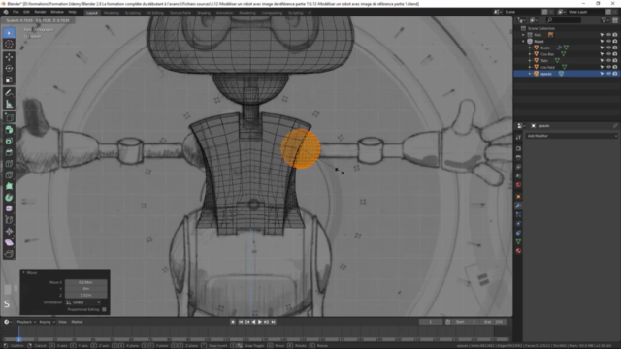Open the Output properties tab
Image resolution: width=621 pixels, height=349 pixels.
[x=518, y=157]
